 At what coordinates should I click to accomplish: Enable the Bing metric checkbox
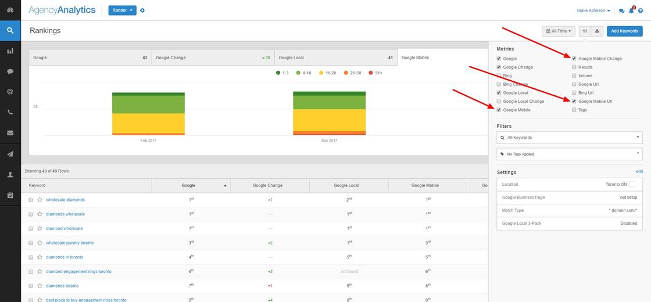pyautogui.click(x=499, y=76)
